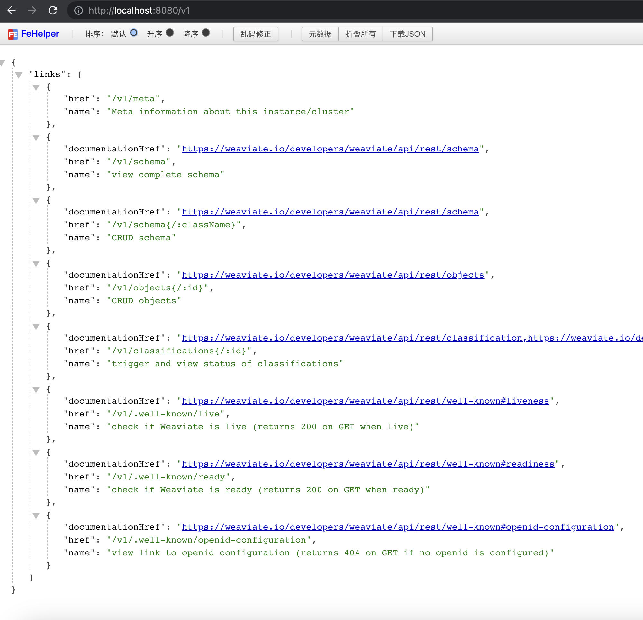Image resolution: width=643 pixels, height=620 pixels.
Task: Click the browser forward arrow
Action: (32, 11)
